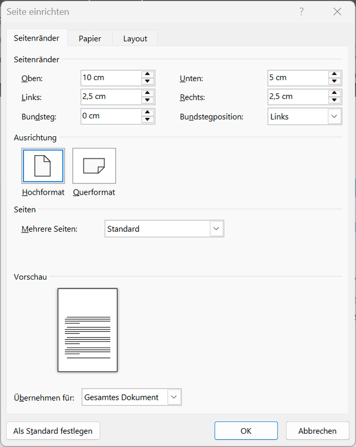
Task: Select the Hochformat portrait orientation icon
Action: [x=43, y=166]
